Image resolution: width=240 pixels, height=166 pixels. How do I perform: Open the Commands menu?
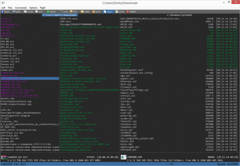pos(21,8)
